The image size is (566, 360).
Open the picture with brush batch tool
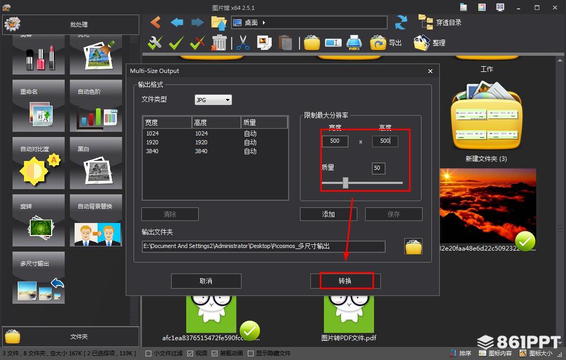coord(96,55)
